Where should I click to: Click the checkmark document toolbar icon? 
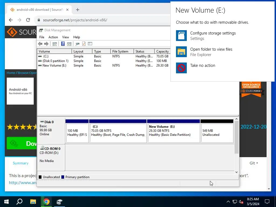[84, 44]
